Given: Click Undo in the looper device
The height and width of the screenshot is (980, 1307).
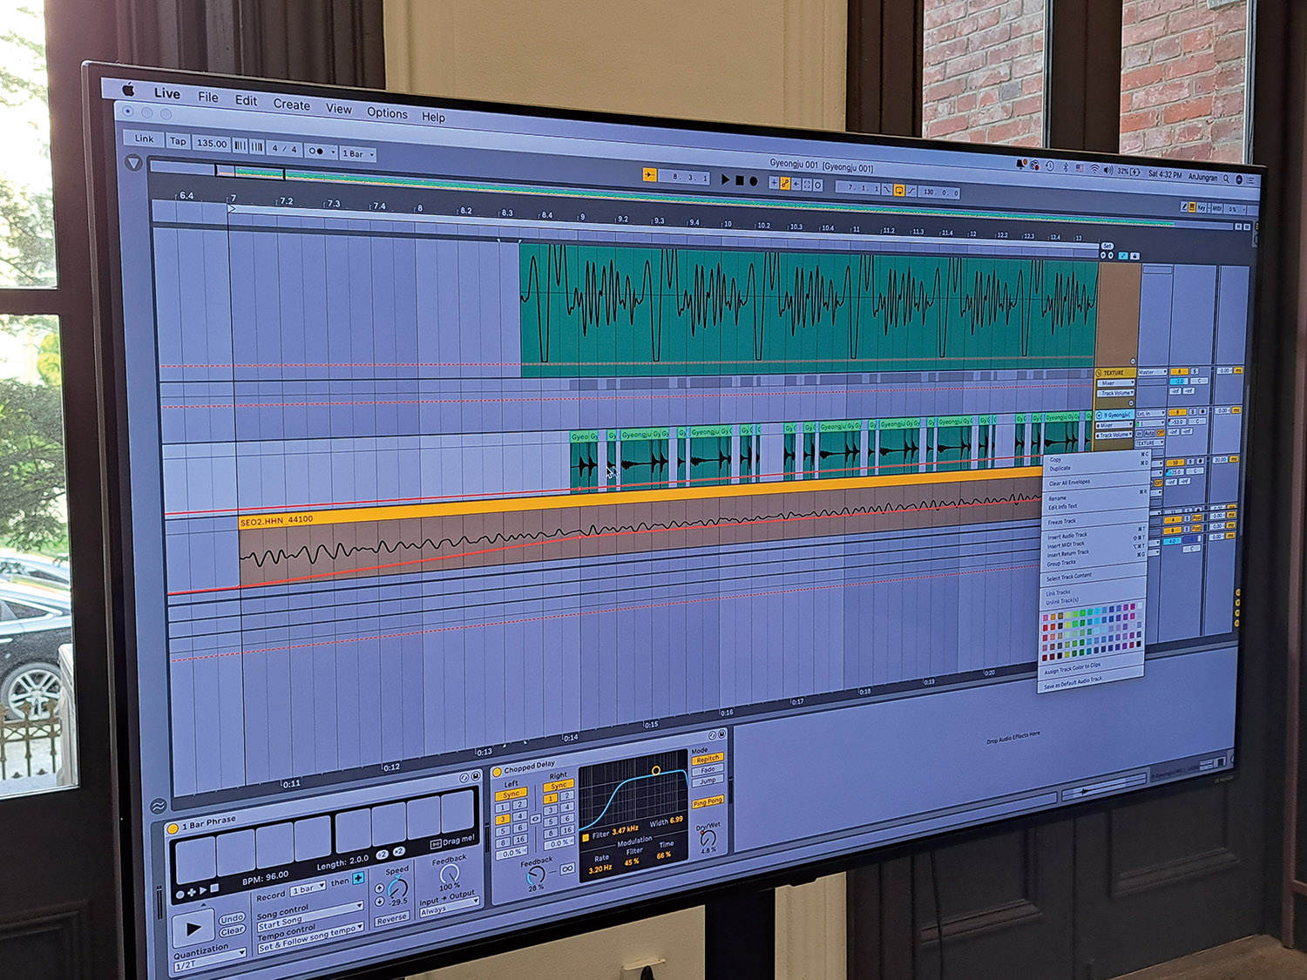Looking at the screenshot, I should tap(232, 918).
